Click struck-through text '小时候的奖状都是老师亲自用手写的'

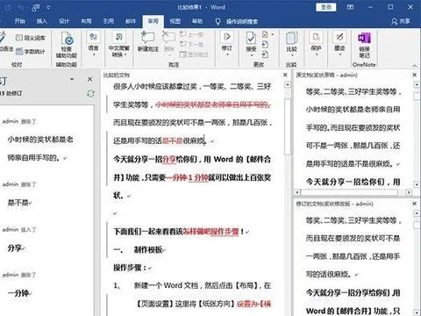213,104
